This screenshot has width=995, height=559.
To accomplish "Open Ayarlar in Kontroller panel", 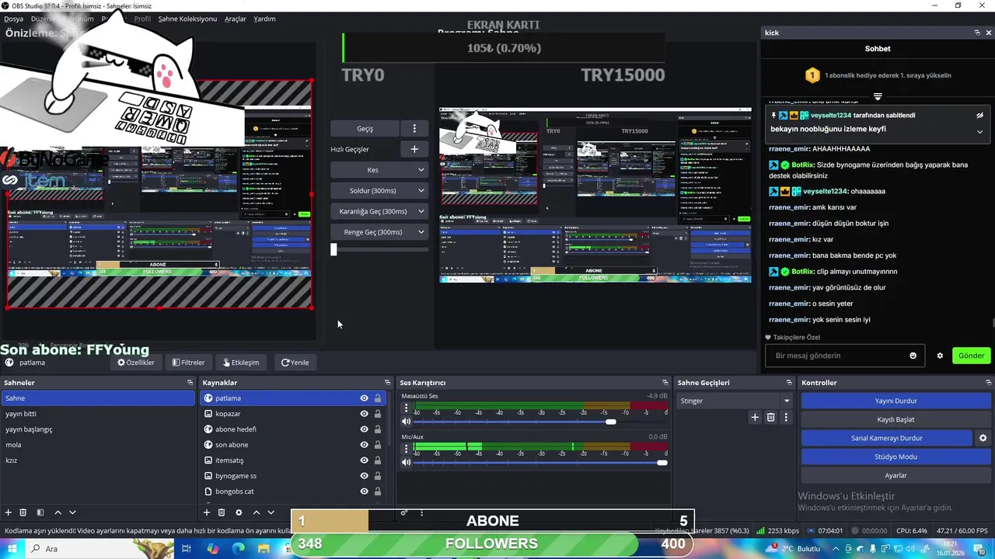I will tap(895, 475).
